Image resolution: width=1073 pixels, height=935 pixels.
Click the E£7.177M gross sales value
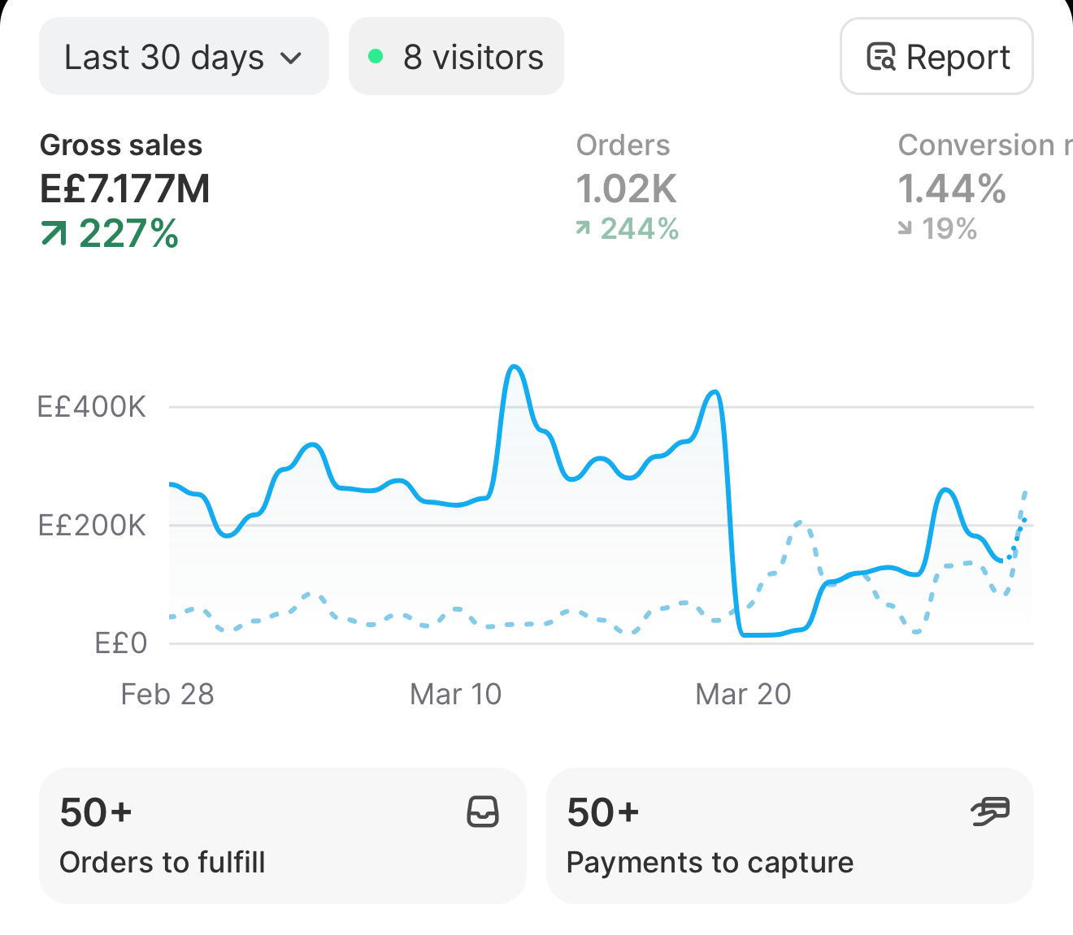[125, 188]
